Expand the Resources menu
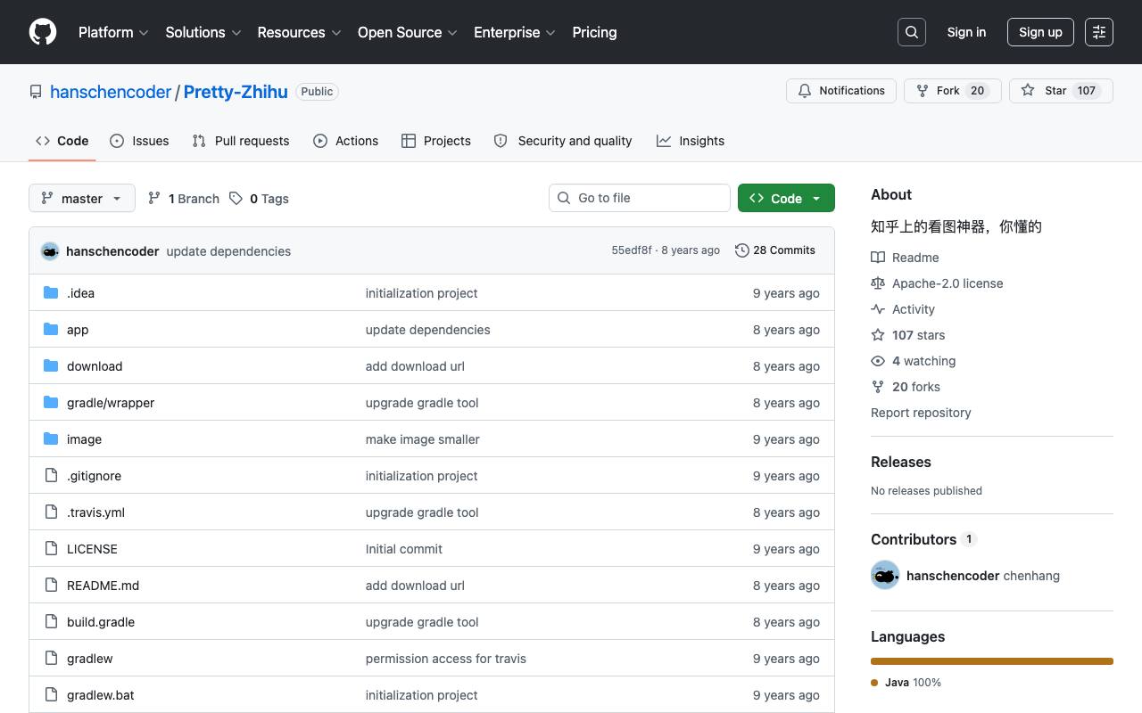The image size is (1142, 713). pyautogui.click(x=300, y=32)
